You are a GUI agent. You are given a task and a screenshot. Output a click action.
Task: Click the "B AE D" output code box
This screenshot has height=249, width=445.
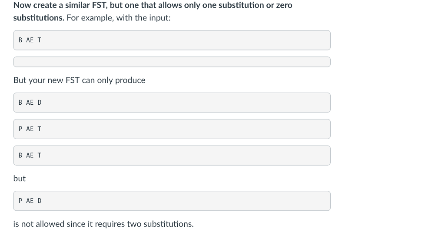[x=172, y=103]
